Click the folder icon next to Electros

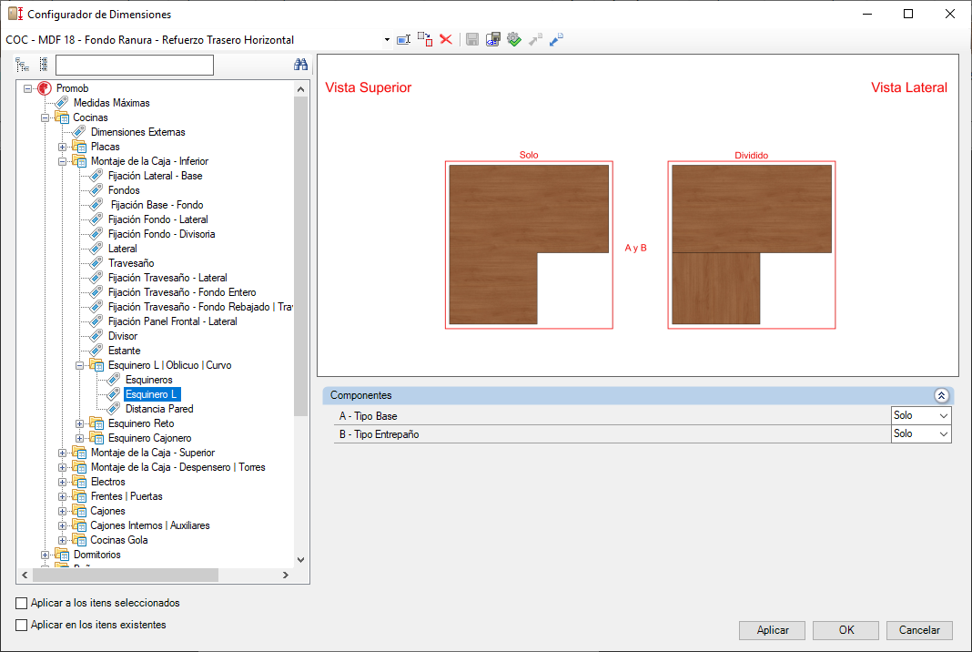[x=79, y=482]
